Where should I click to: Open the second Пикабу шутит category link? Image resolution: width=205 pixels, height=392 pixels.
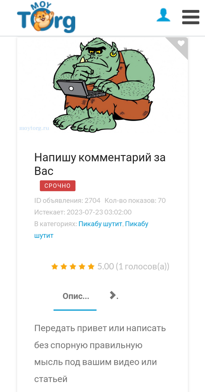click(91, 230)
